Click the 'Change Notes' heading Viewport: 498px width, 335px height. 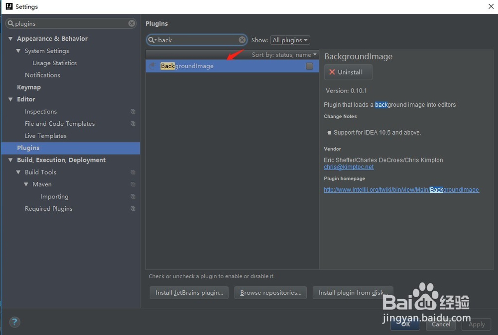(340, 116)
